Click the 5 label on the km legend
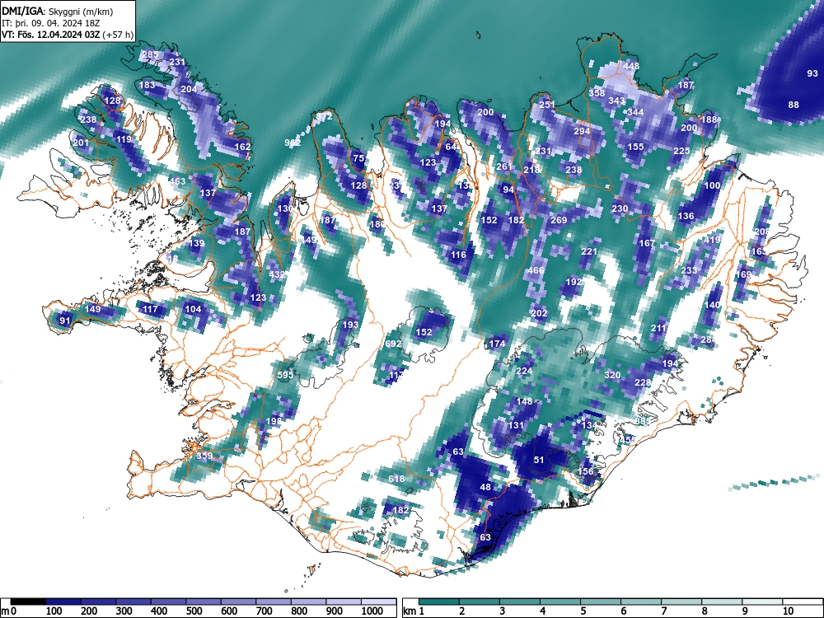The height and width of the screenshot is (618, 824). click(x=583, y=611)
